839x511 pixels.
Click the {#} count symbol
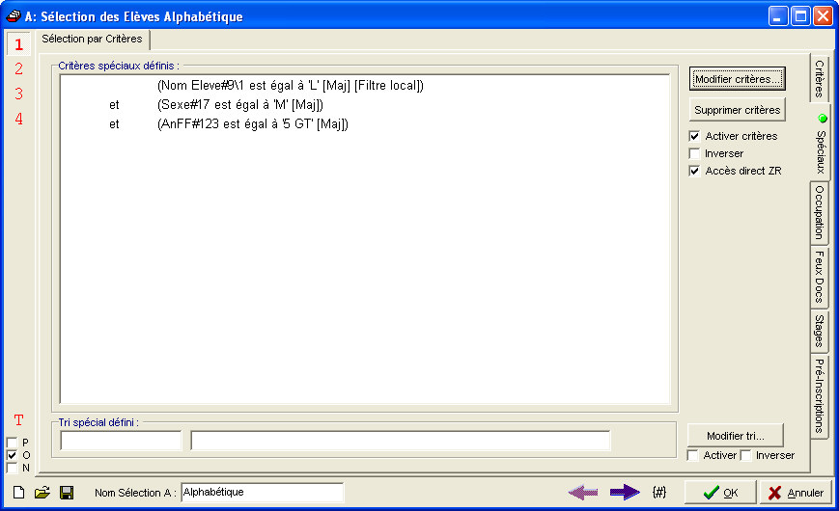[659, 493]
